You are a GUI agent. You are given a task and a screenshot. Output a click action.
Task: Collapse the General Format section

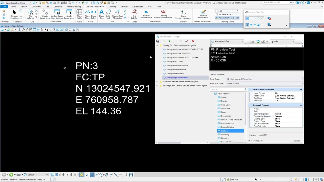tap(301, 105)
